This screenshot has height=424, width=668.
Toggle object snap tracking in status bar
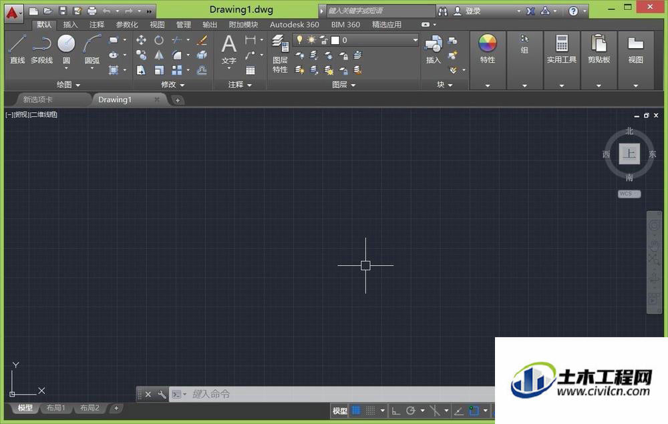(459, 411)
